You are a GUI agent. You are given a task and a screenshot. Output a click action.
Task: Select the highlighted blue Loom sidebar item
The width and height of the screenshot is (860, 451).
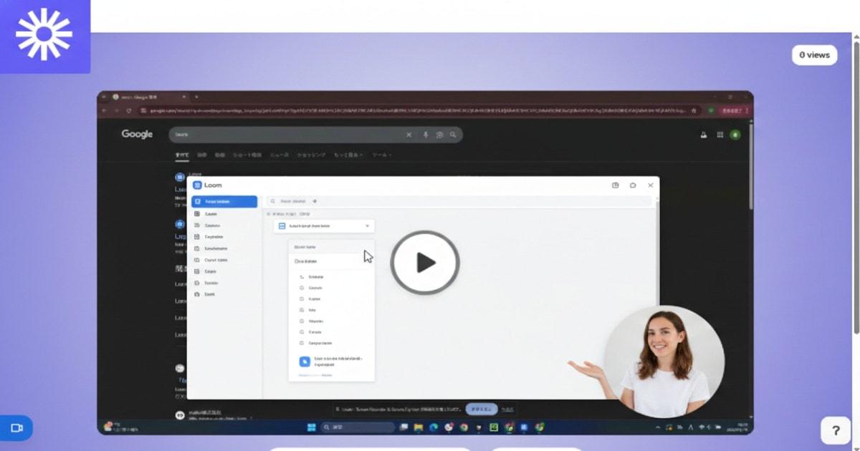[x=224, y=202]
